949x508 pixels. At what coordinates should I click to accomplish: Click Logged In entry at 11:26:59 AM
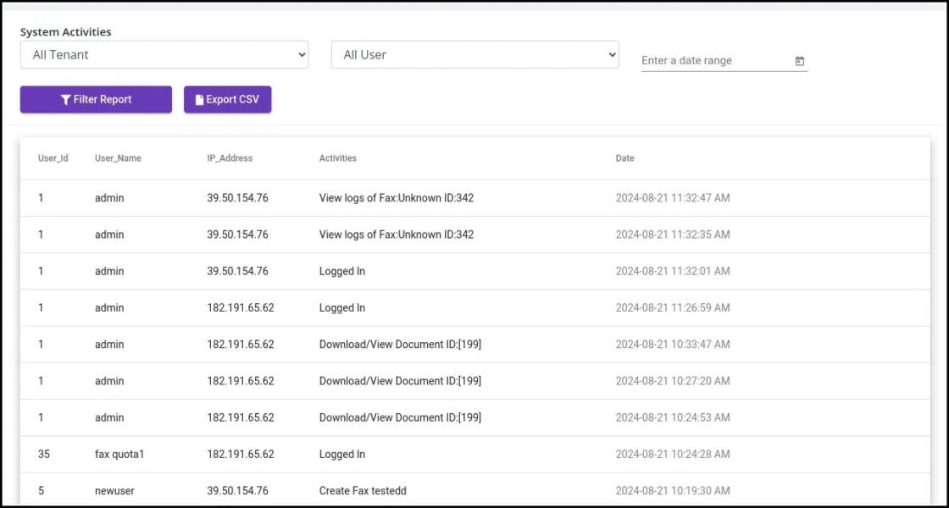click(x=342, y=308)
